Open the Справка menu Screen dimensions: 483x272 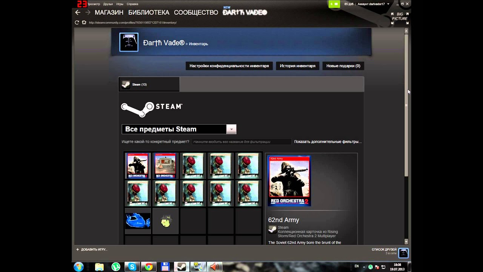point(132,4)
